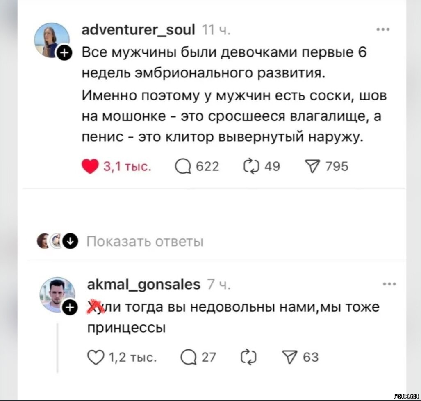421x401 pixels.
Task: Follow akmal_gonsales with plus badge
Action: point(70,306)
